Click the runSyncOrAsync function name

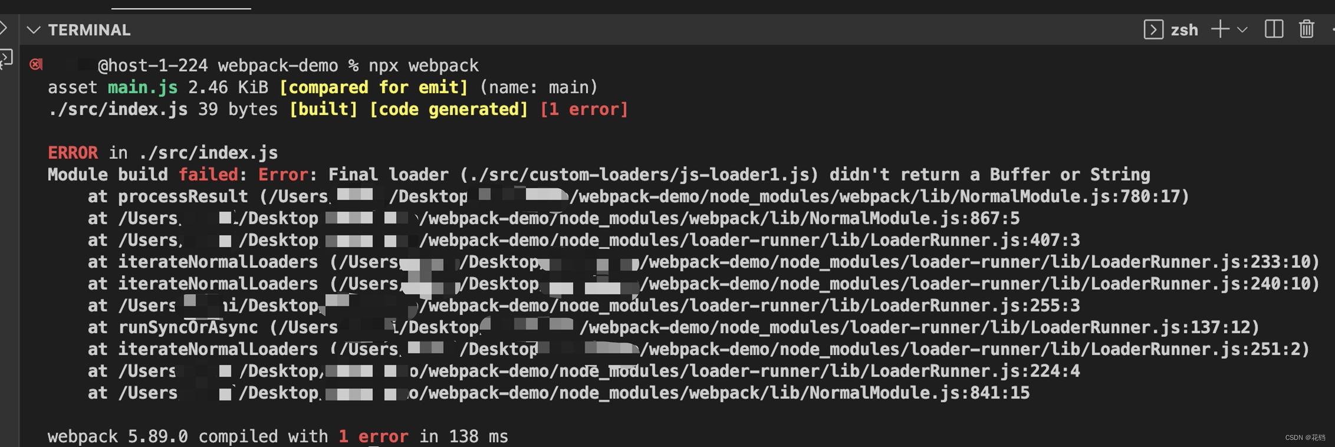(188, 327)
